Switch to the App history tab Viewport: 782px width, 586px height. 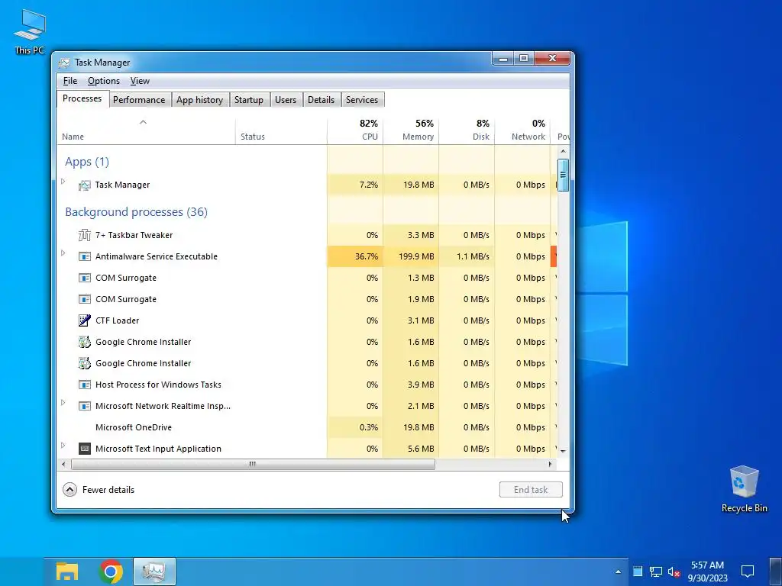pyautogui.click(x=199, y=100)
